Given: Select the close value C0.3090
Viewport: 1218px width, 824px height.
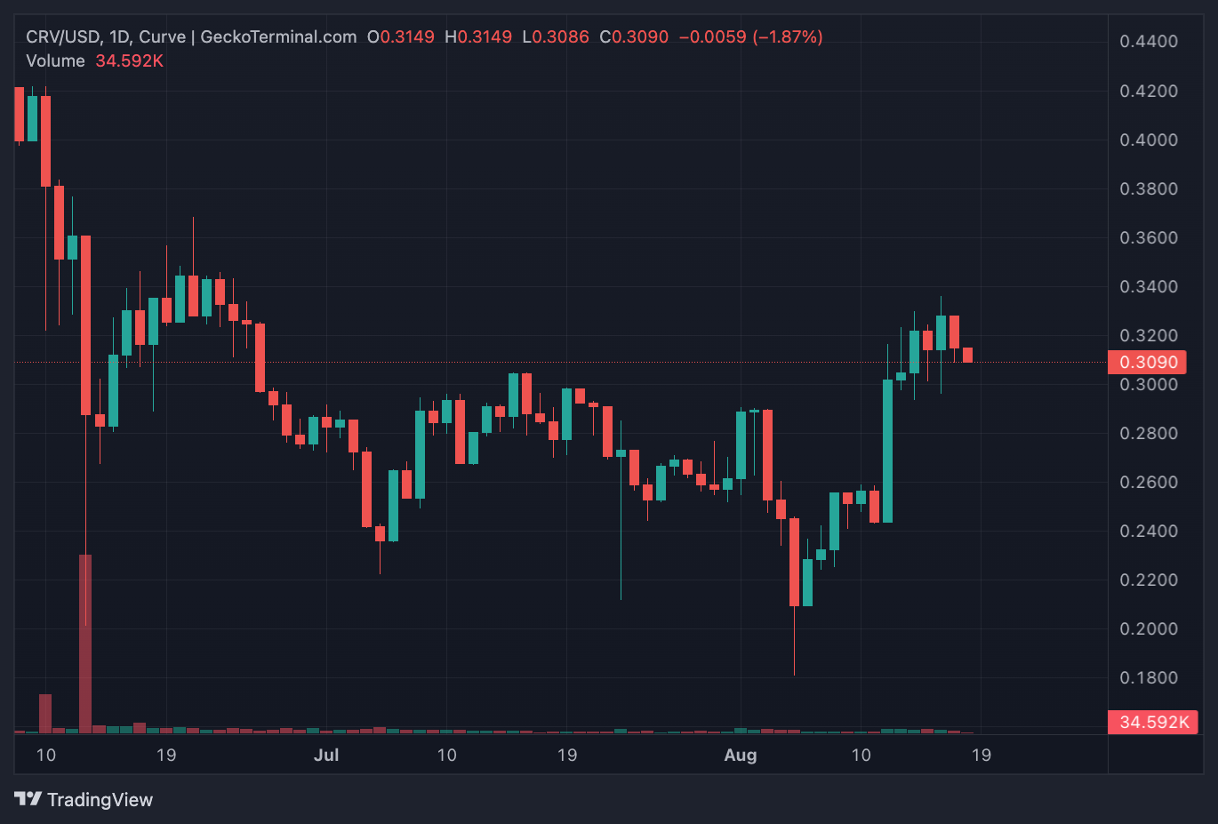Looking at the screenshot, I should (x=634, y=36).
